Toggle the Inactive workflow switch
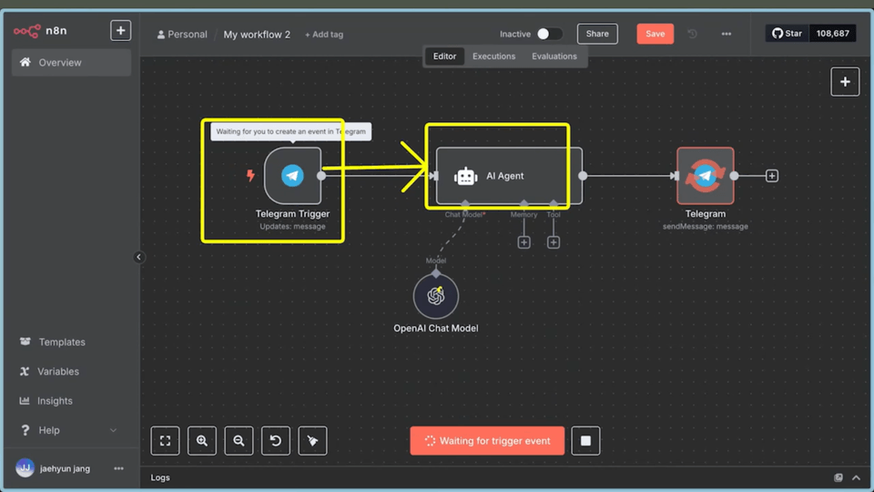 [x=548, y=34]
